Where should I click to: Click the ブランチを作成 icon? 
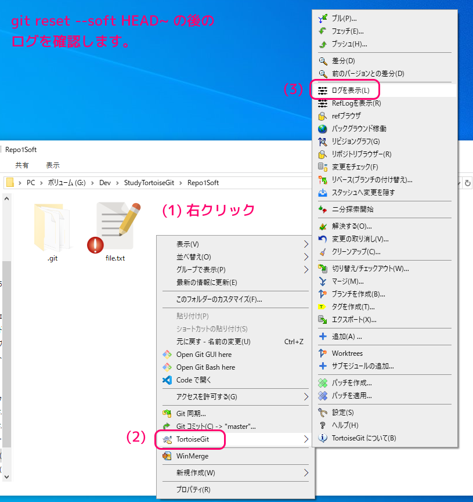point(323,294)
